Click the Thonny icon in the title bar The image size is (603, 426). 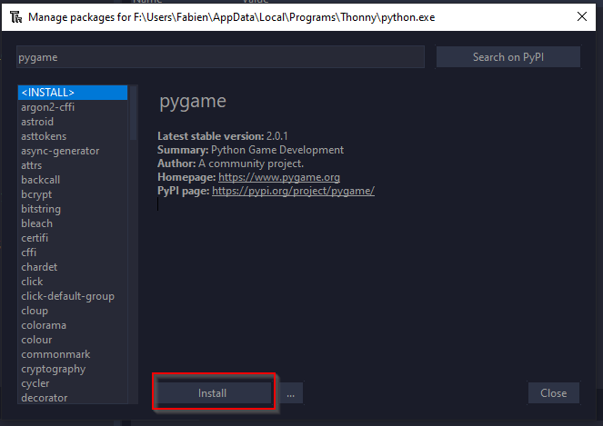pyautogui.click(x=15, y=17)
